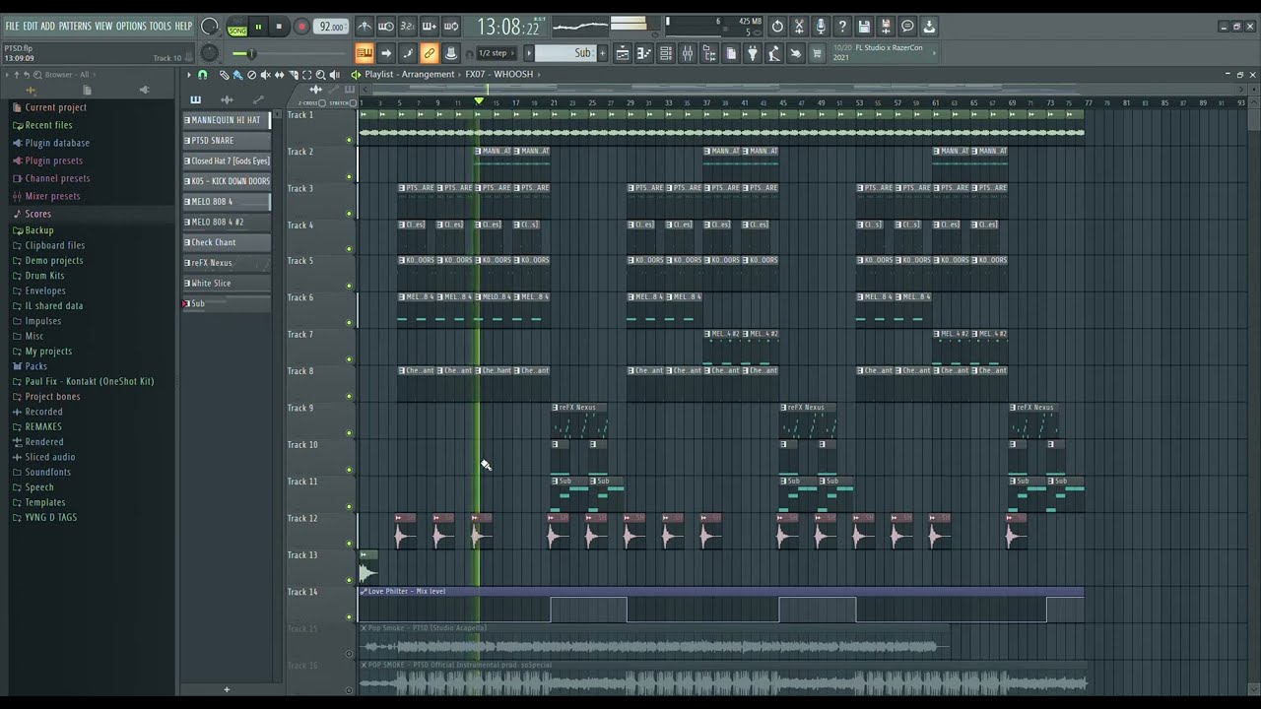Select the MANNEQUIN HI HAT pattern
1261x709 pixels.
click(x=226, y=120)
